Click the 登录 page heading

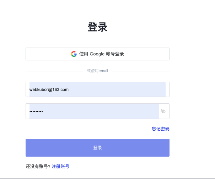pos(97,27)
